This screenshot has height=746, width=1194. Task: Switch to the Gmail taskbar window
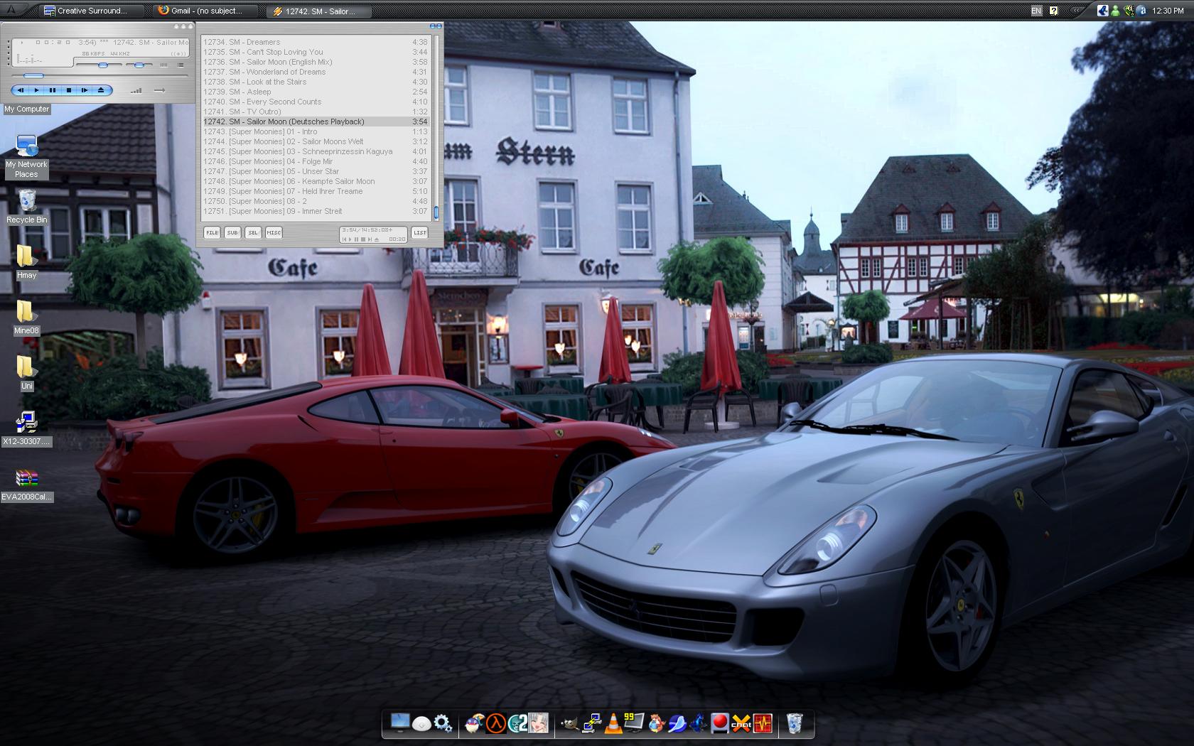pos(206,11)
